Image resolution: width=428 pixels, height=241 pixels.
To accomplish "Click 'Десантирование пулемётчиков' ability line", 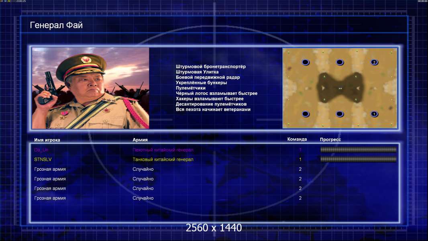I will (x=211, y=104).
